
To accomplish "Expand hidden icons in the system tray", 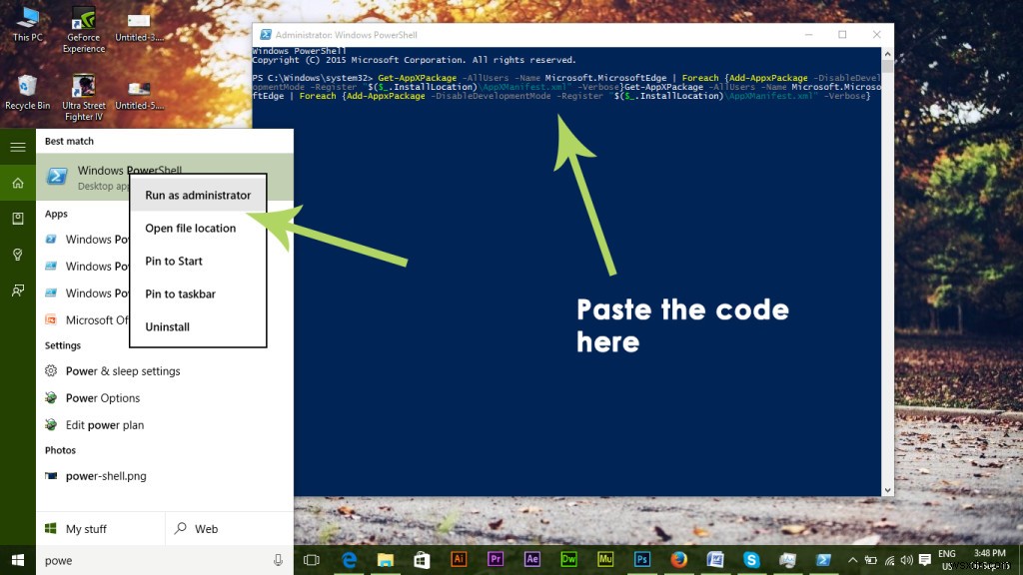I will 852,561.
